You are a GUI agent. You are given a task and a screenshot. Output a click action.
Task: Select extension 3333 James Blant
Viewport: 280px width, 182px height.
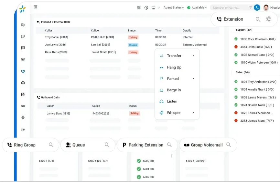click(254, 121)
